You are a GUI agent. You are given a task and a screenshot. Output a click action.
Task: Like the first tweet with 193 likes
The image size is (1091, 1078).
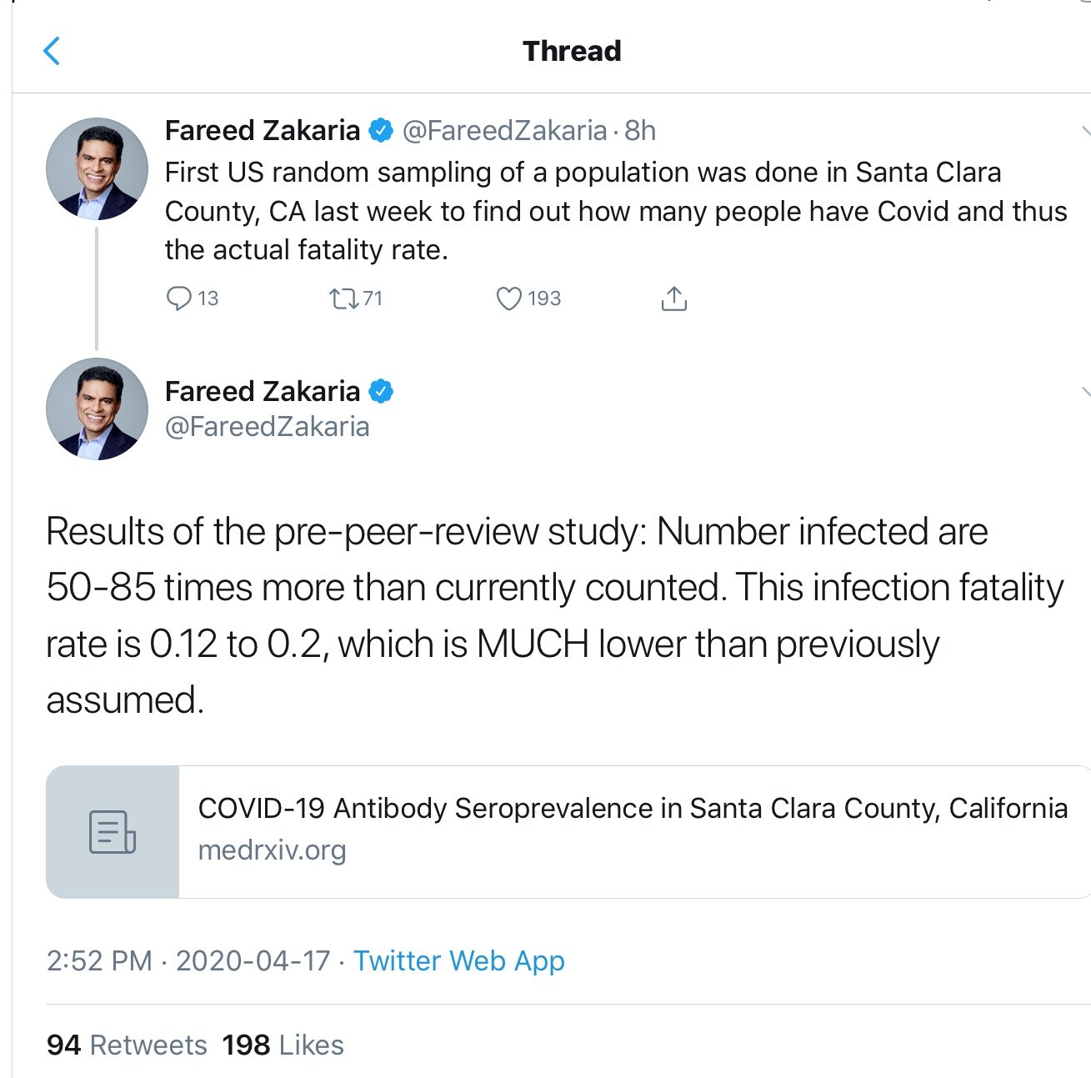click(x=508, y=298)
